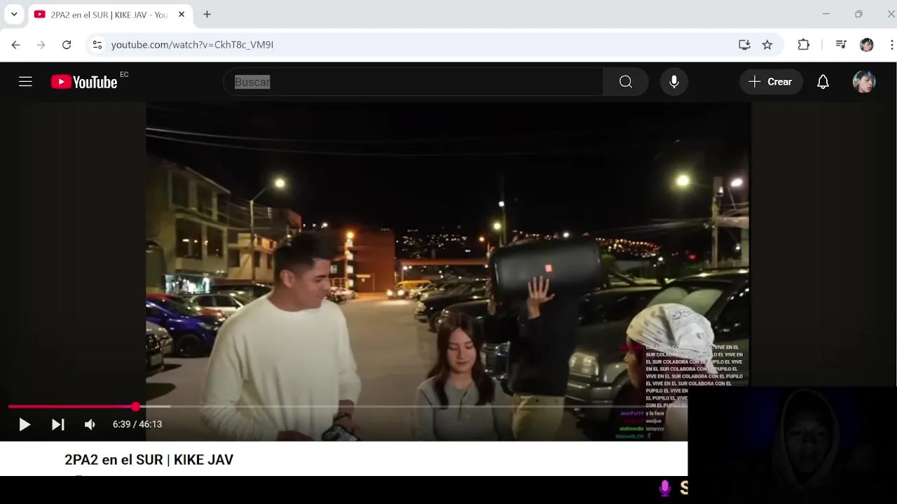Play the paused video
The height and width of the screenshot is (504, 897).
coord(25,424)
